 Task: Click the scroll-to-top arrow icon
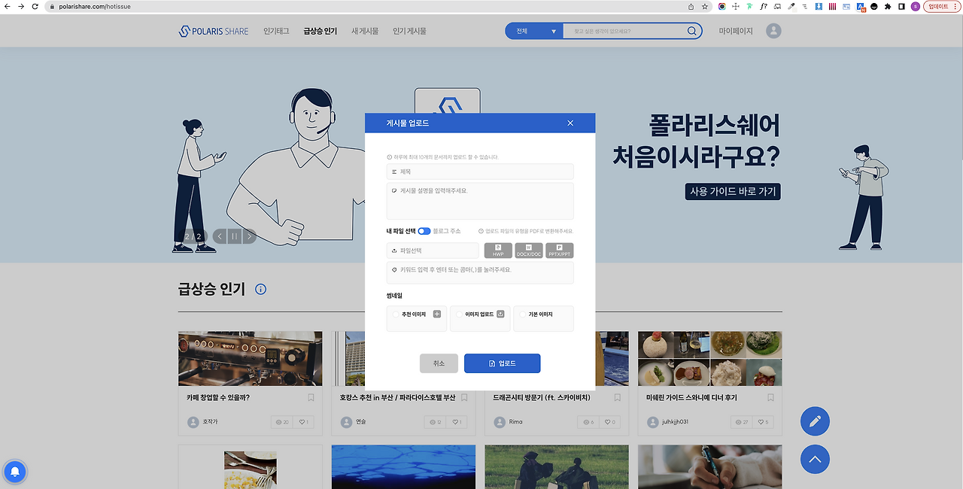point(815,460)
